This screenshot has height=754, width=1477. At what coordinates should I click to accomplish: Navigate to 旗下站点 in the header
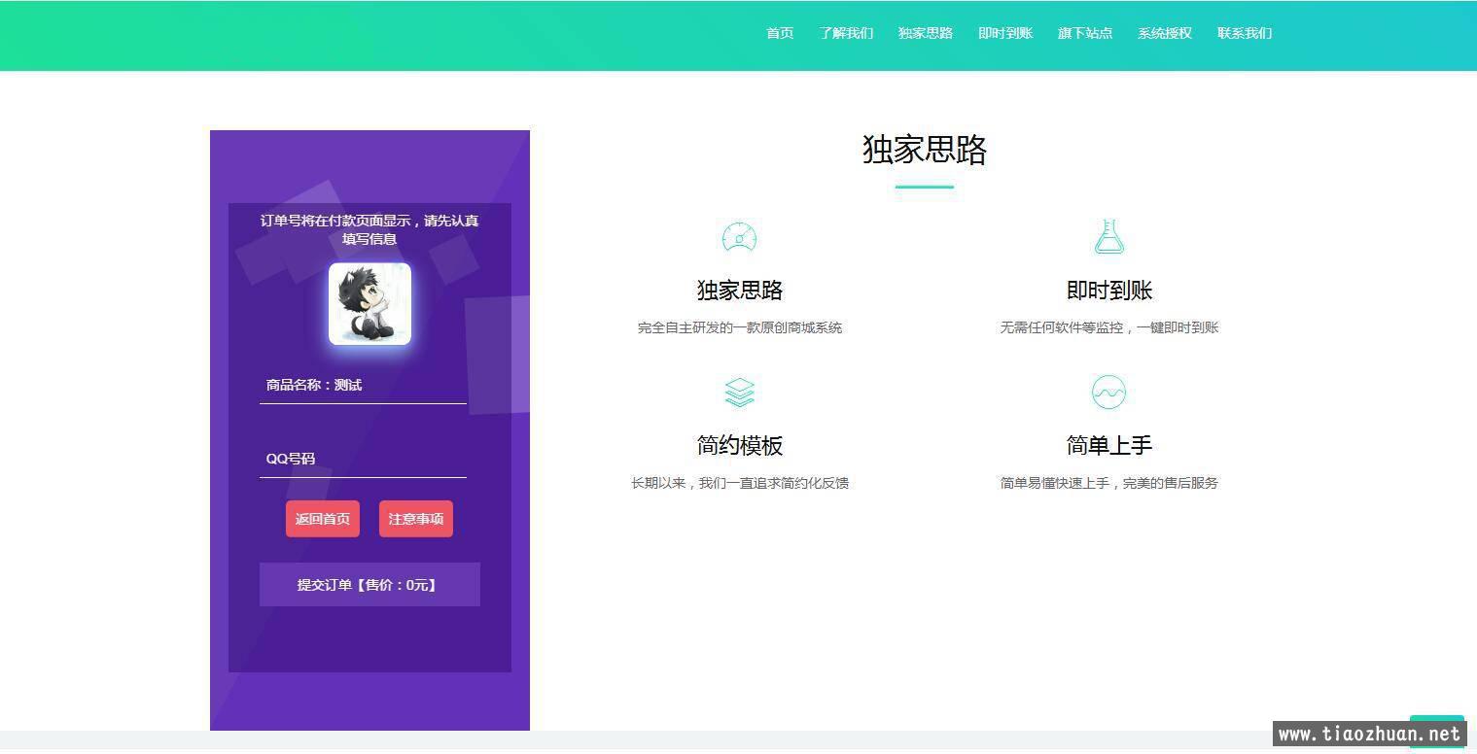[1085, 33]
